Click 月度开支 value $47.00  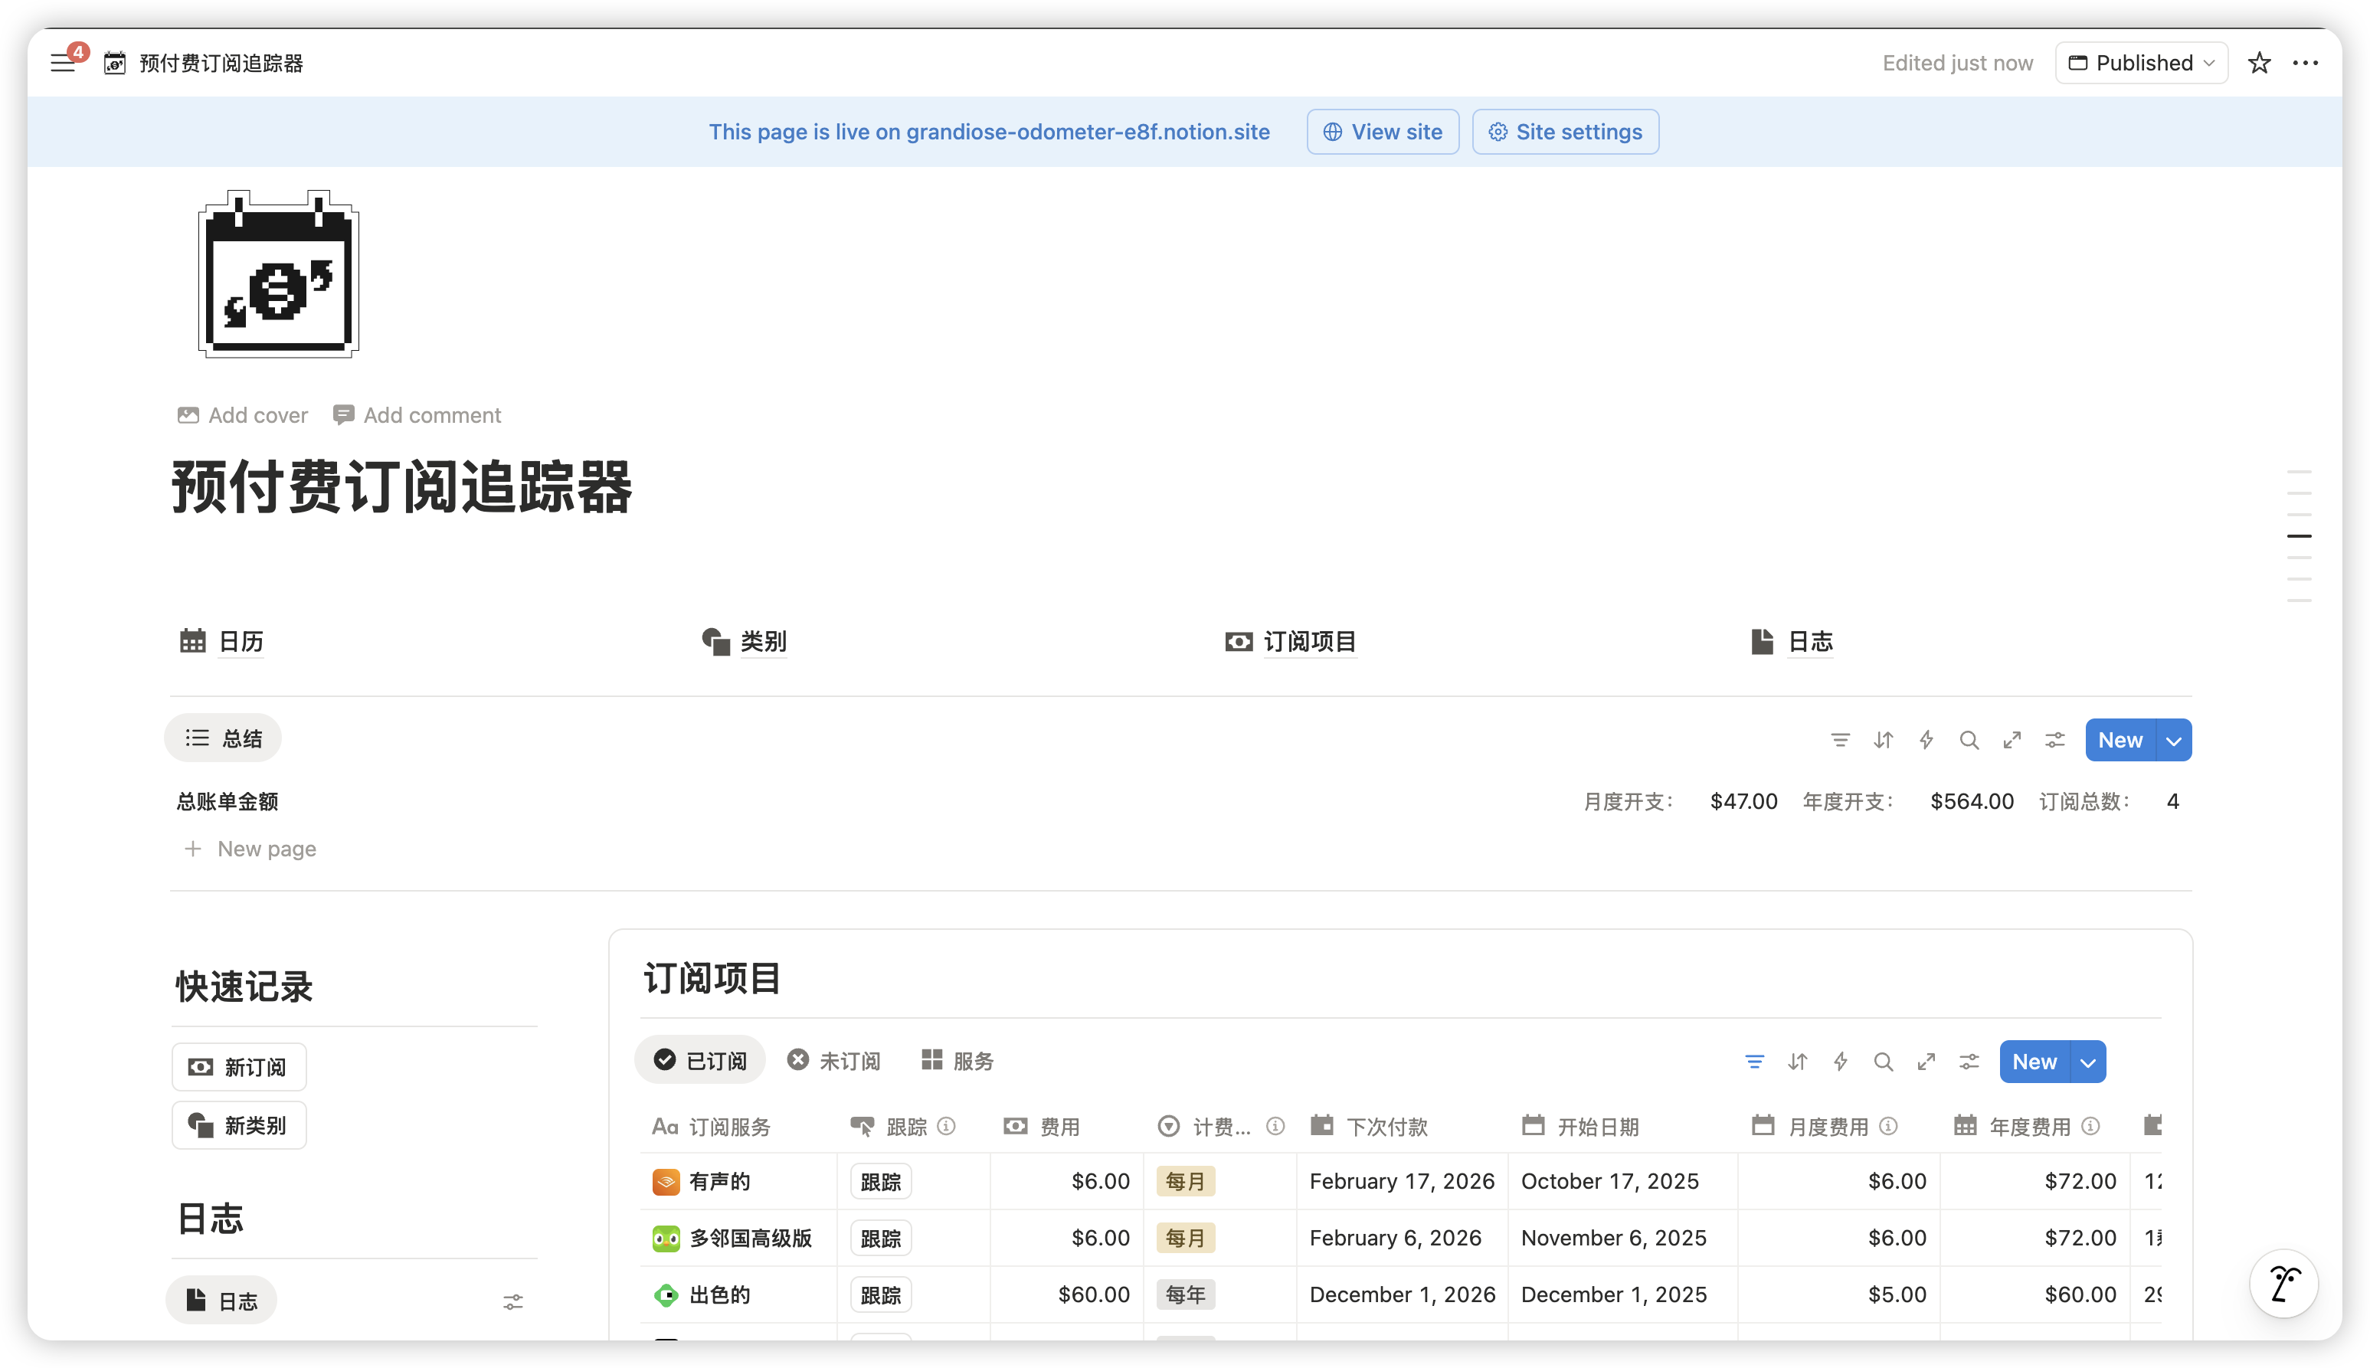pyautogui.click(x=1743, y=801)
